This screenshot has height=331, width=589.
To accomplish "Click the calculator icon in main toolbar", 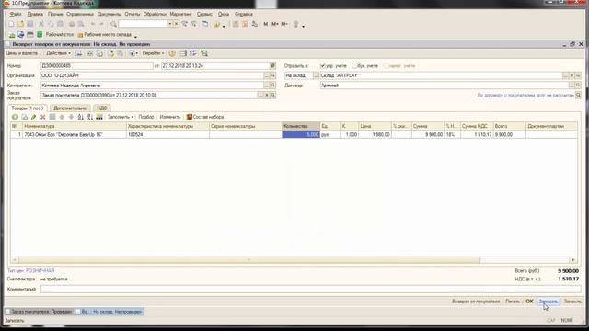I will coord(236,24).
